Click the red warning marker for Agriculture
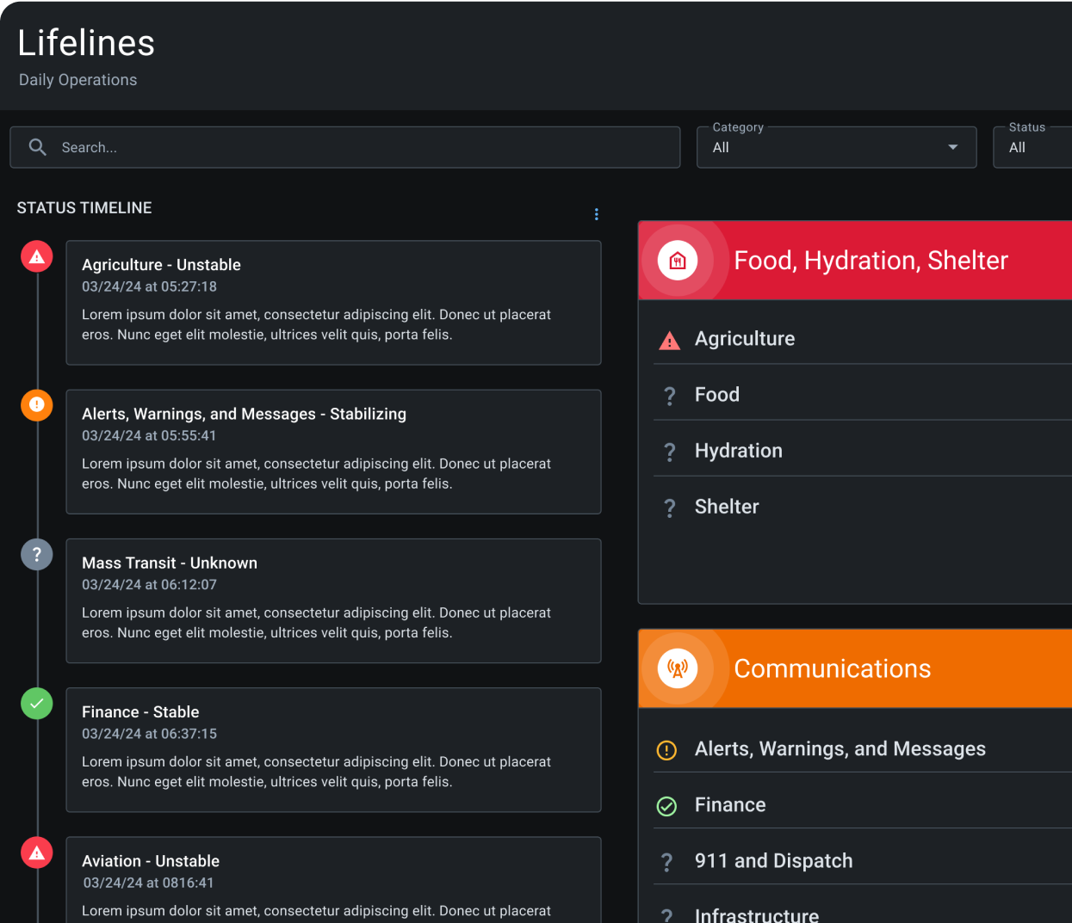 [x=37, y=256]
